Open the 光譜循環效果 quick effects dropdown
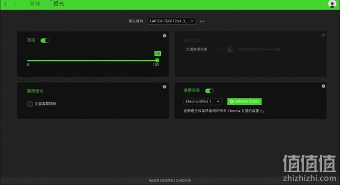 click(x=202, y=50)
